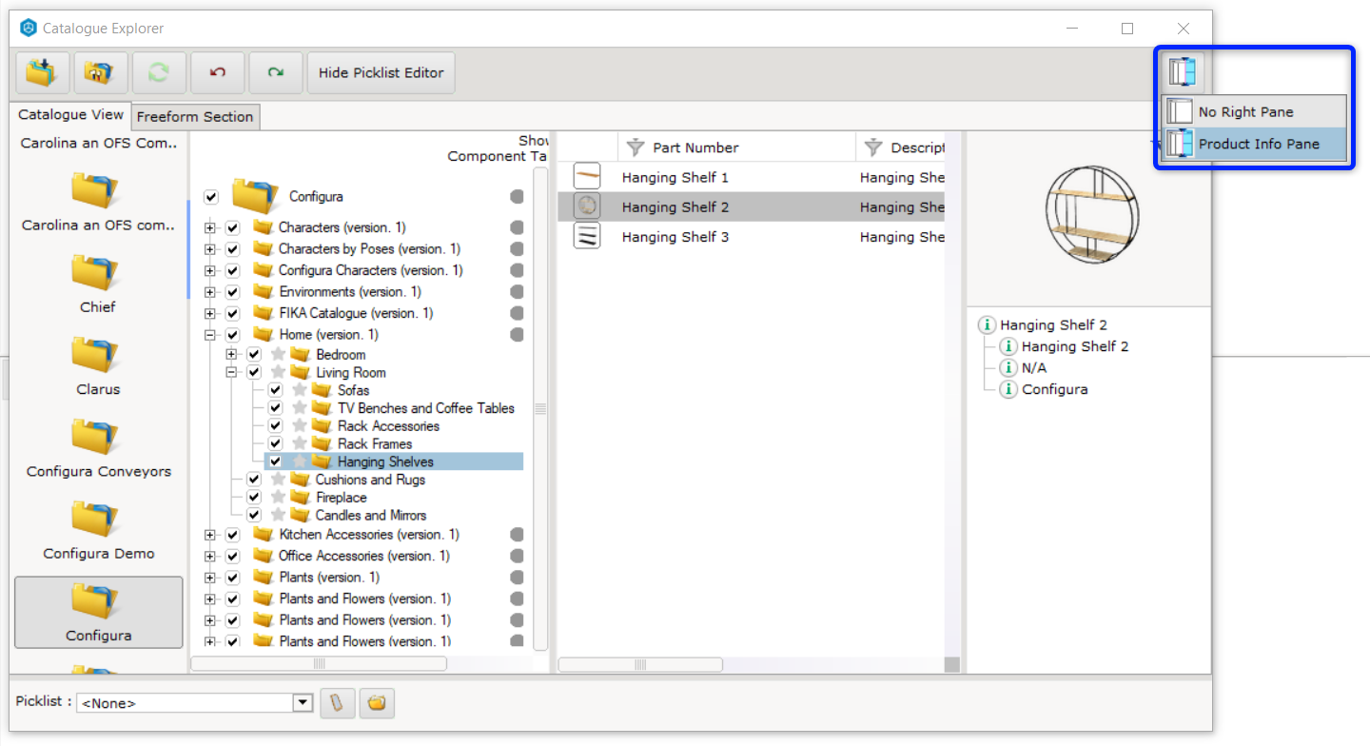Switch to the Freeform Section tab
This screenshot has width=1370, height=746.
195,117
